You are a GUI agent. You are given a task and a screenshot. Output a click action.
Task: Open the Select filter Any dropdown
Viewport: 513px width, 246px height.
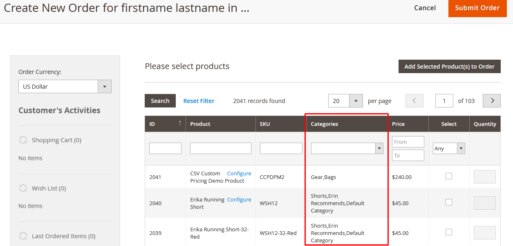(449, 148)
